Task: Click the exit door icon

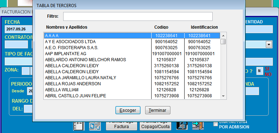Action: [x=198, y=126]
